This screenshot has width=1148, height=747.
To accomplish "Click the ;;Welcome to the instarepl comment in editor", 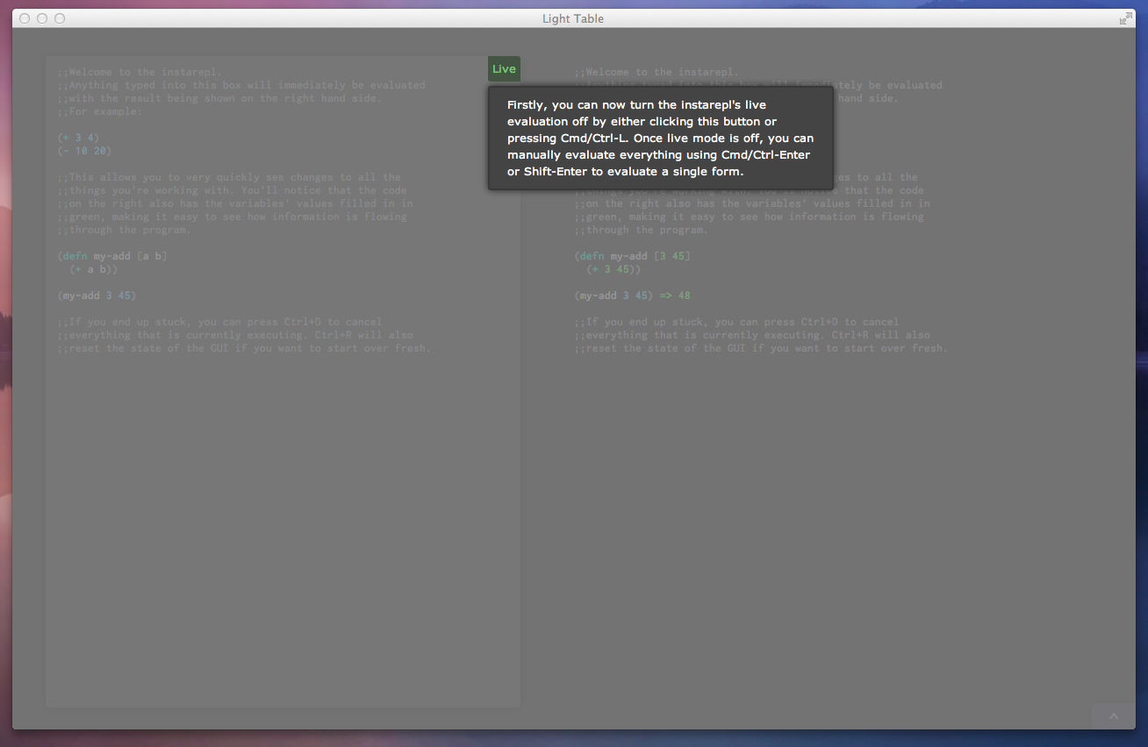I will pos(140,72).
